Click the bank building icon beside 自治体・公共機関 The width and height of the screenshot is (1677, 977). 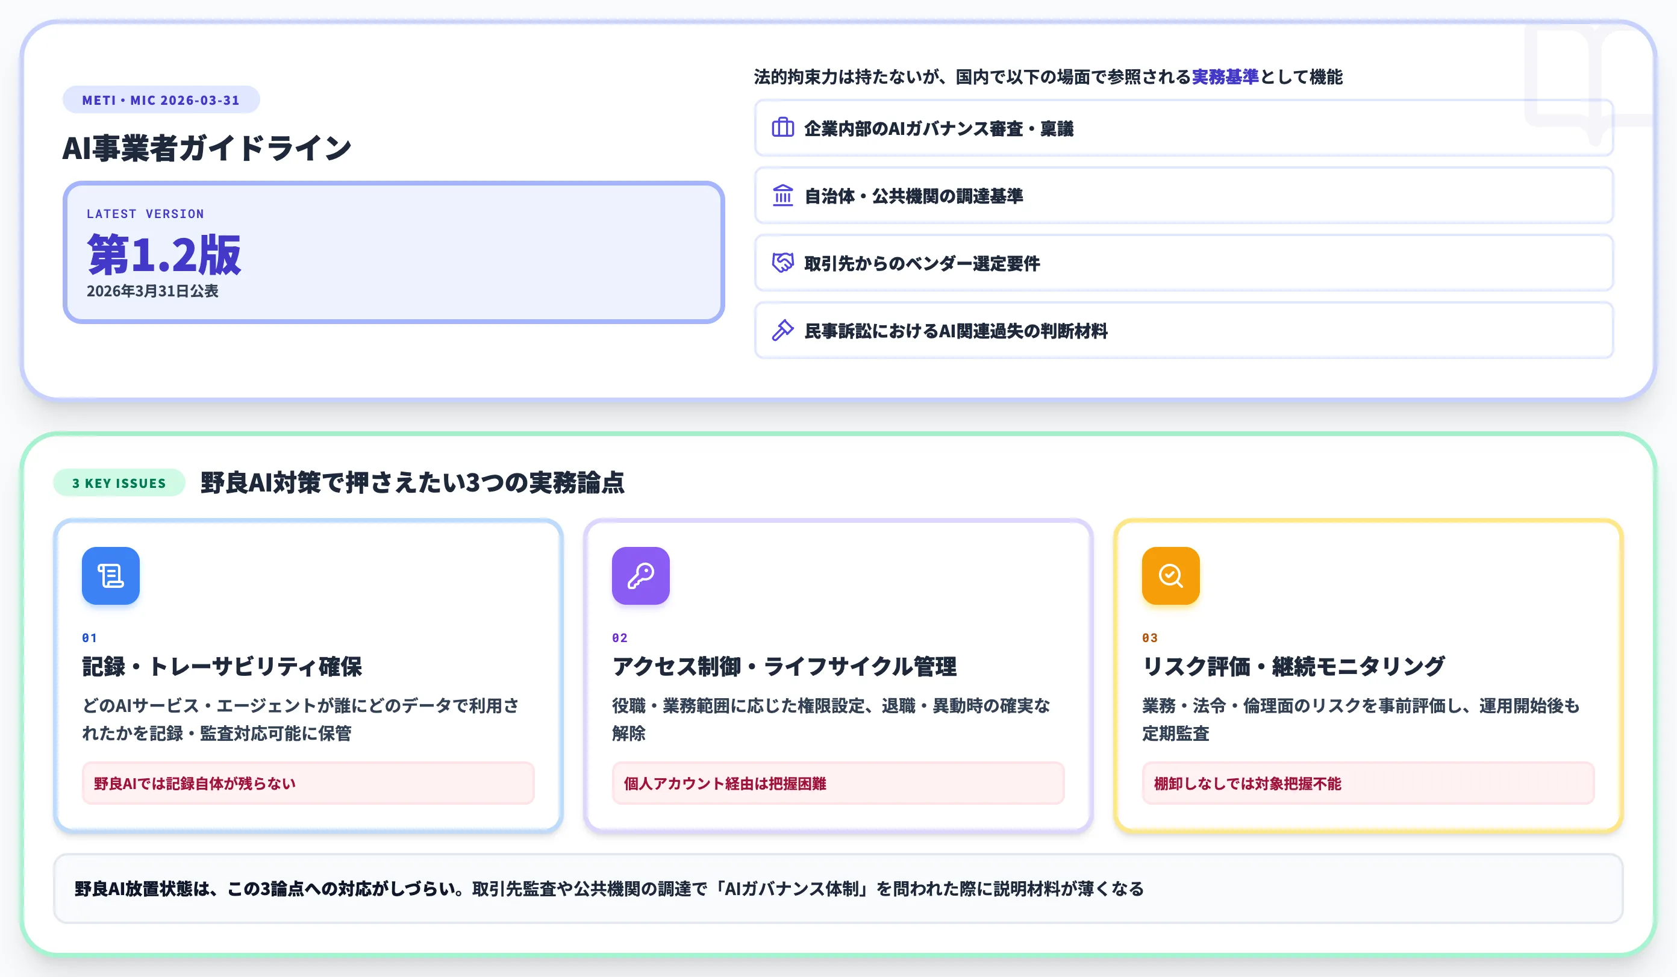pos(782,196)
